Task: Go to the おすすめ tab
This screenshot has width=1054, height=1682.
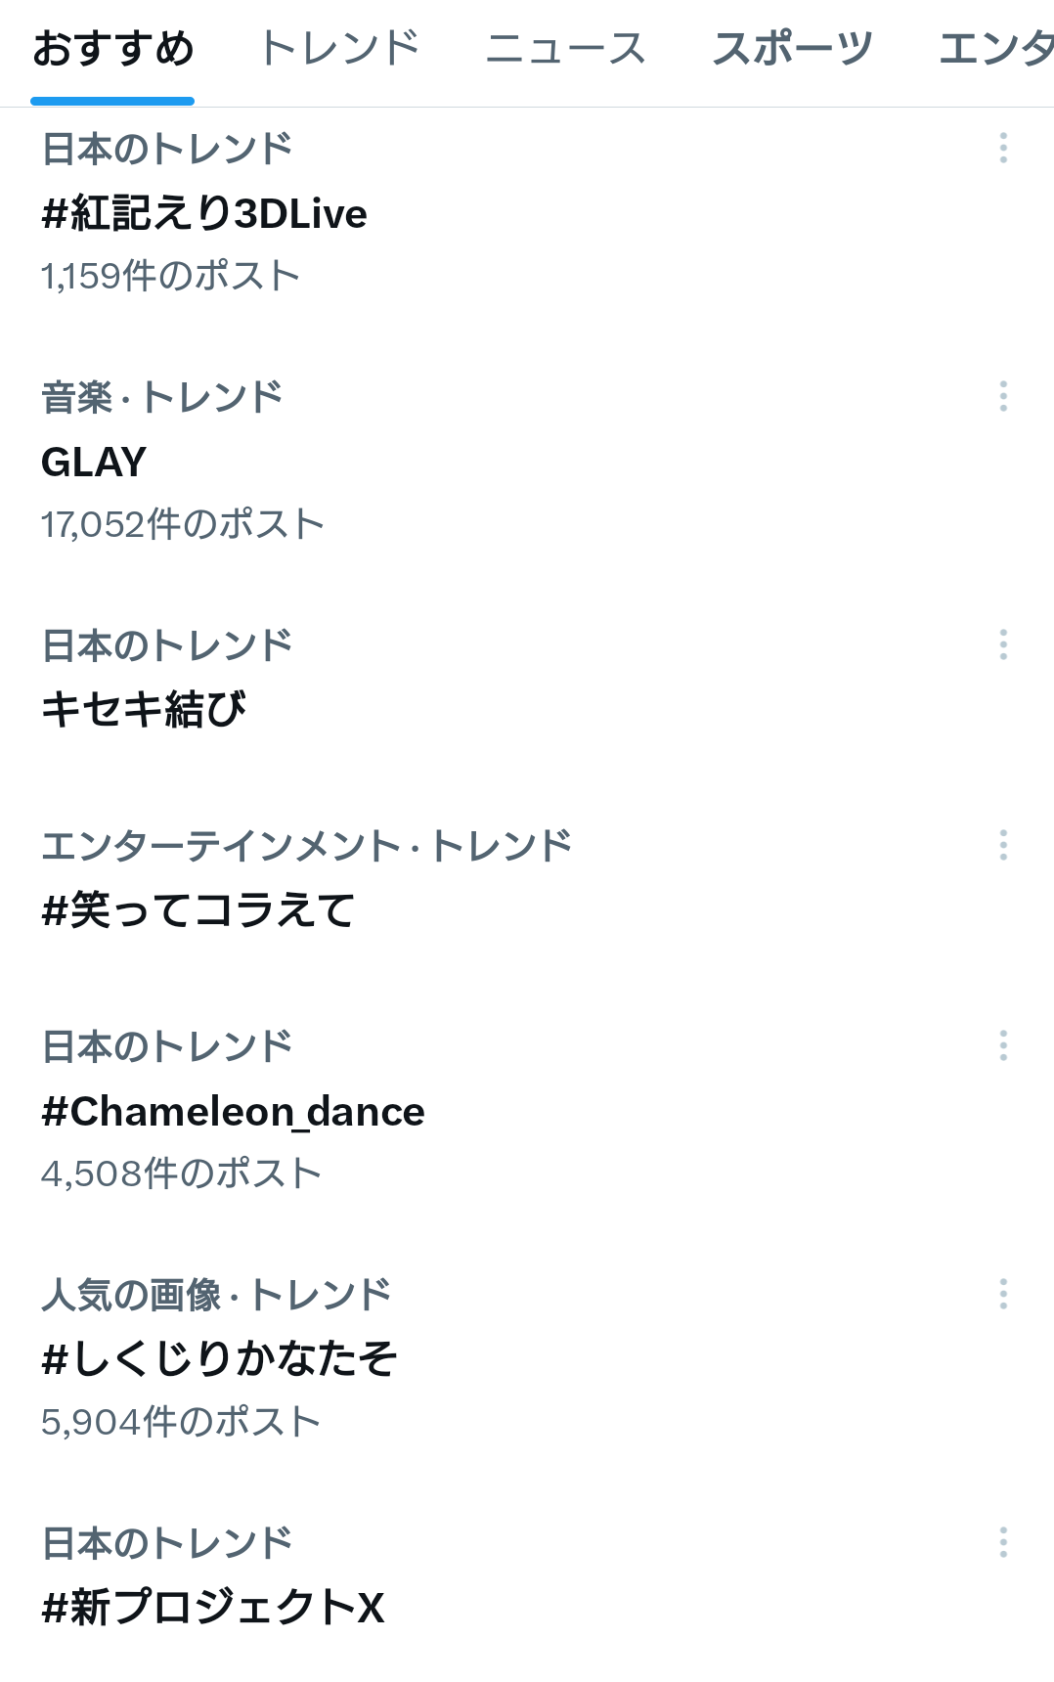Action: pyautogui.click(x=113, y=49)
